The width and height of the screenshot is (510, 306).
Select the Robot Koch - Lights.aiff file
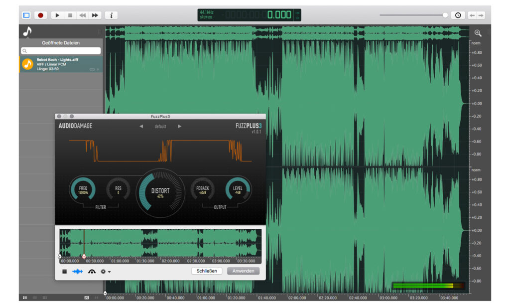[61, 64]
